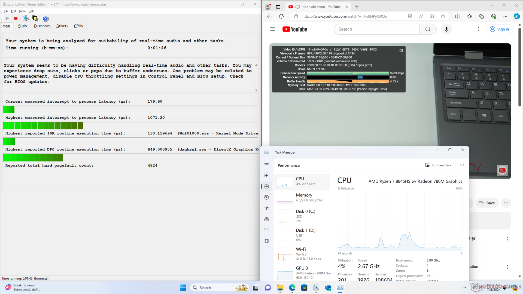The width and height of the screenshot is (523, 294).
Task: Expand the Task Manager navigation hamburger menu
Action: point(266,165)
